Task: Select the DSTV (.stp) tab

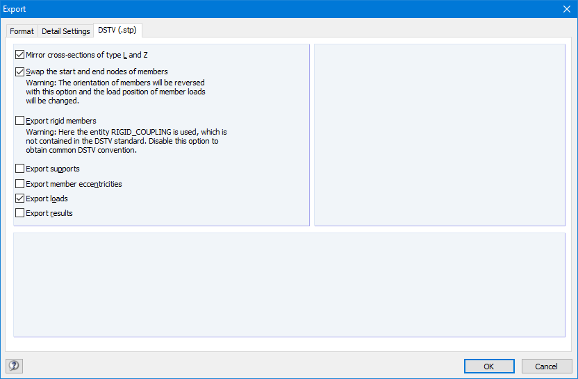Action: pos(117,31)
